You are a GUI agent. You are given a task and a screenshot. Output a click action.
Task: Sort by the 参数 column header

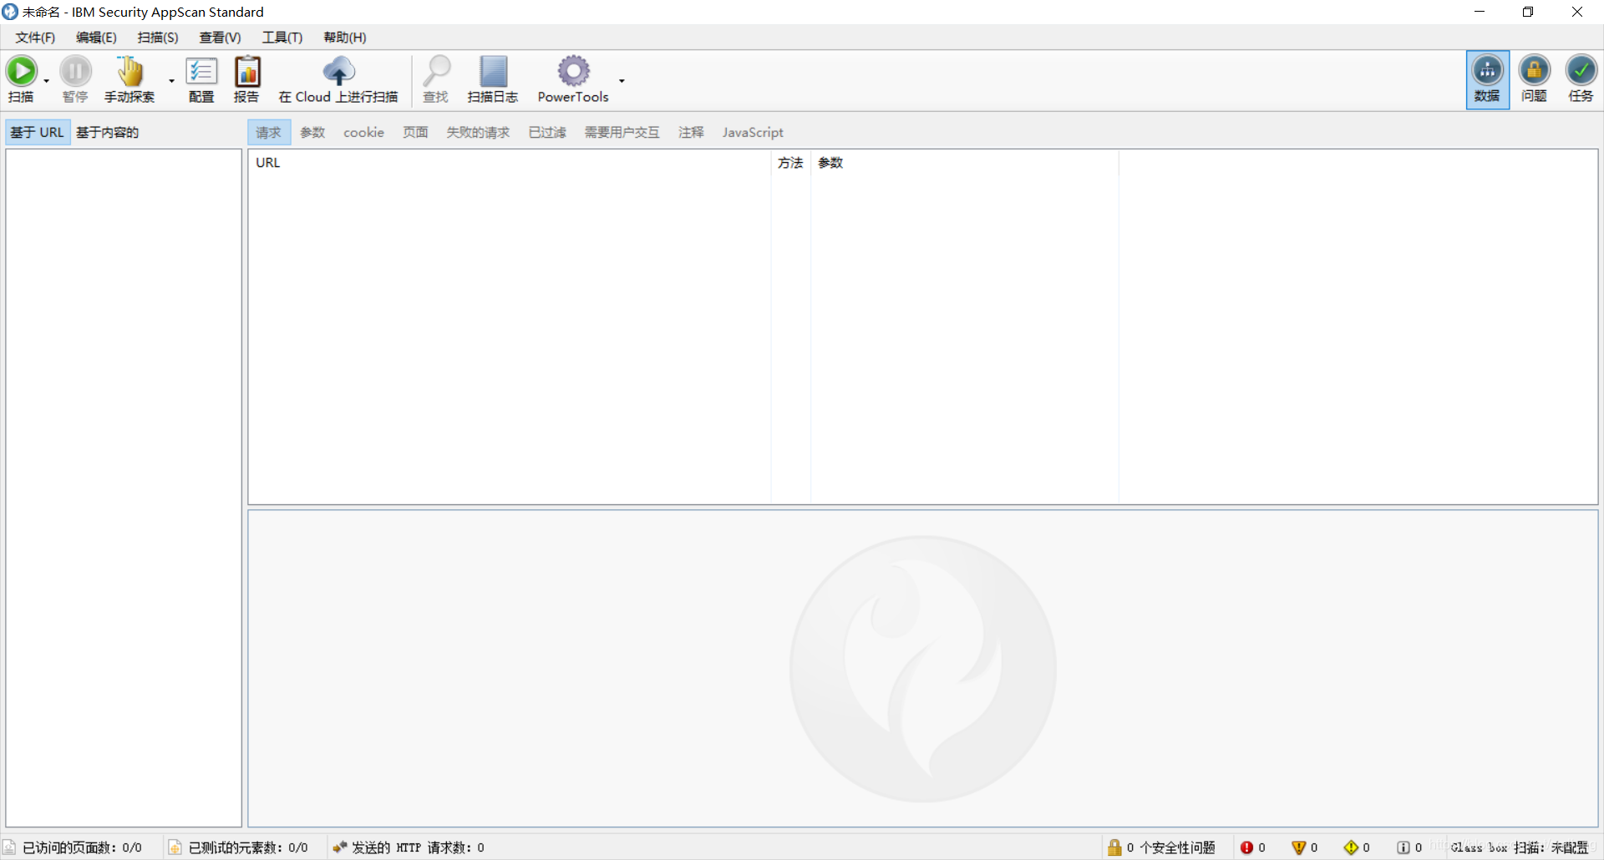pyautogui.click(x=965, y=163)
